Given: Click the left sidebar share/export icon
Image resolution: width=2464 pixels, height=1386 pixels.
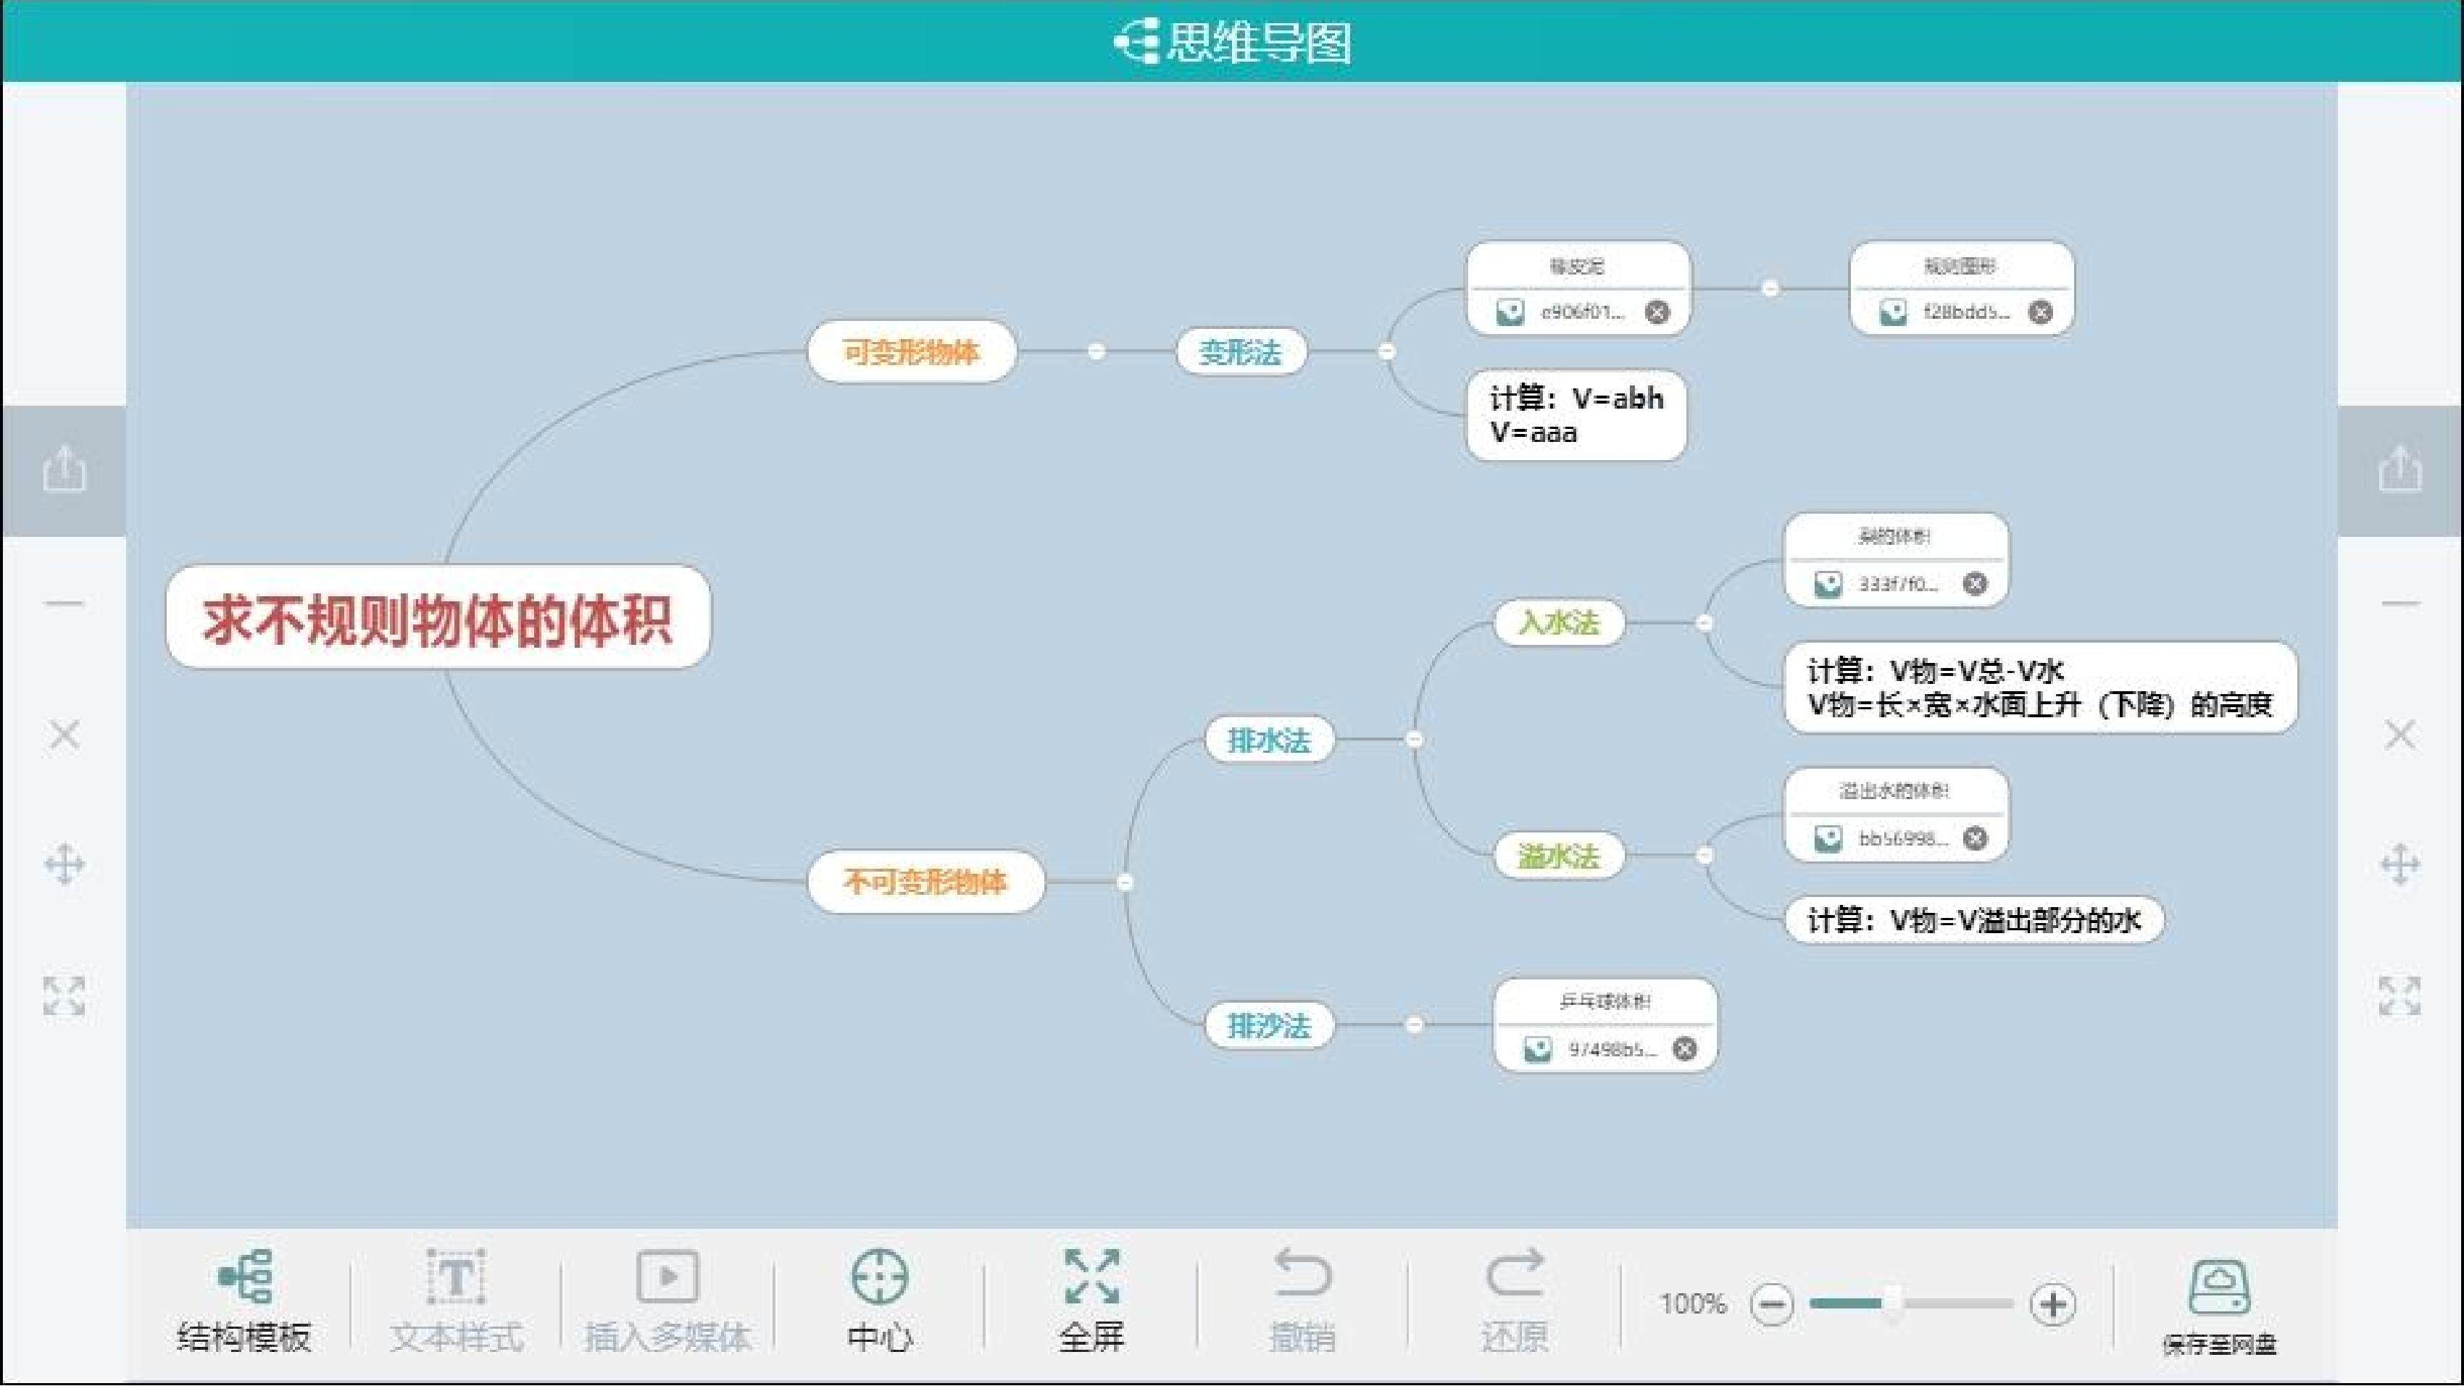Looking at the screenshot, I should click(x=64, y=469).
